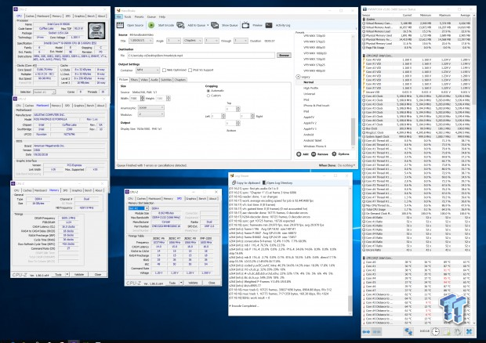Click Tools button in CPU-Z SPD window
This screenshot has width=486, height=343.
click(x=172, y=283)
